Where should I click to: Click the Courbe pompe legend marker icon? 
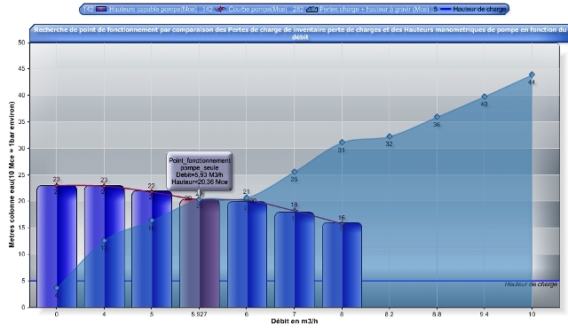pyautogui.click(x=220, y=9)
